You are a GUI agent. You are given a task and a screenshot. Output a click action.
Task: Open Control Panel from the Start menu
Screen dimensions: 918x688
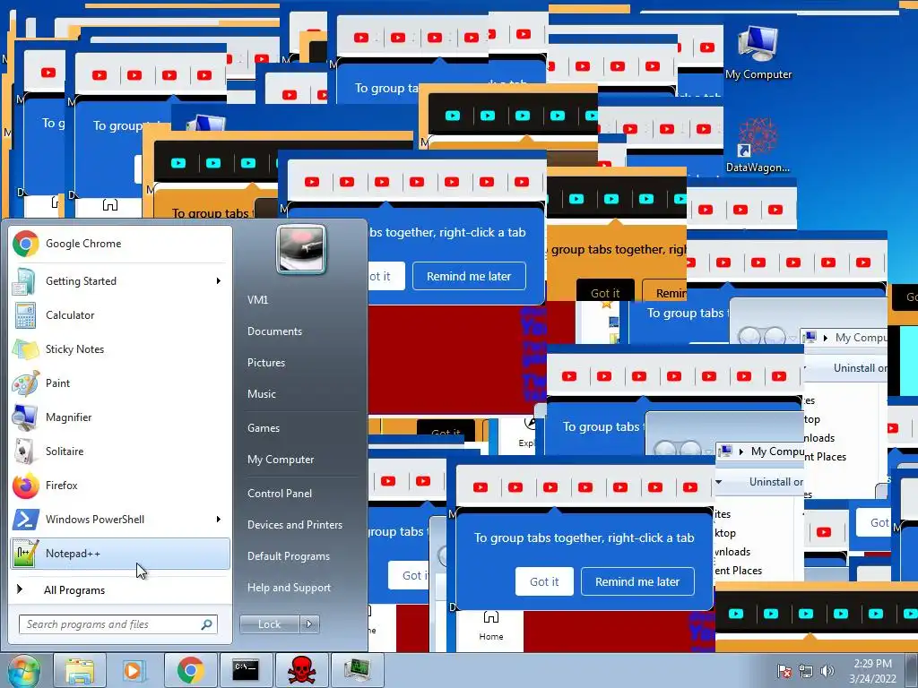pyautogui.click(x=280, y=494)
